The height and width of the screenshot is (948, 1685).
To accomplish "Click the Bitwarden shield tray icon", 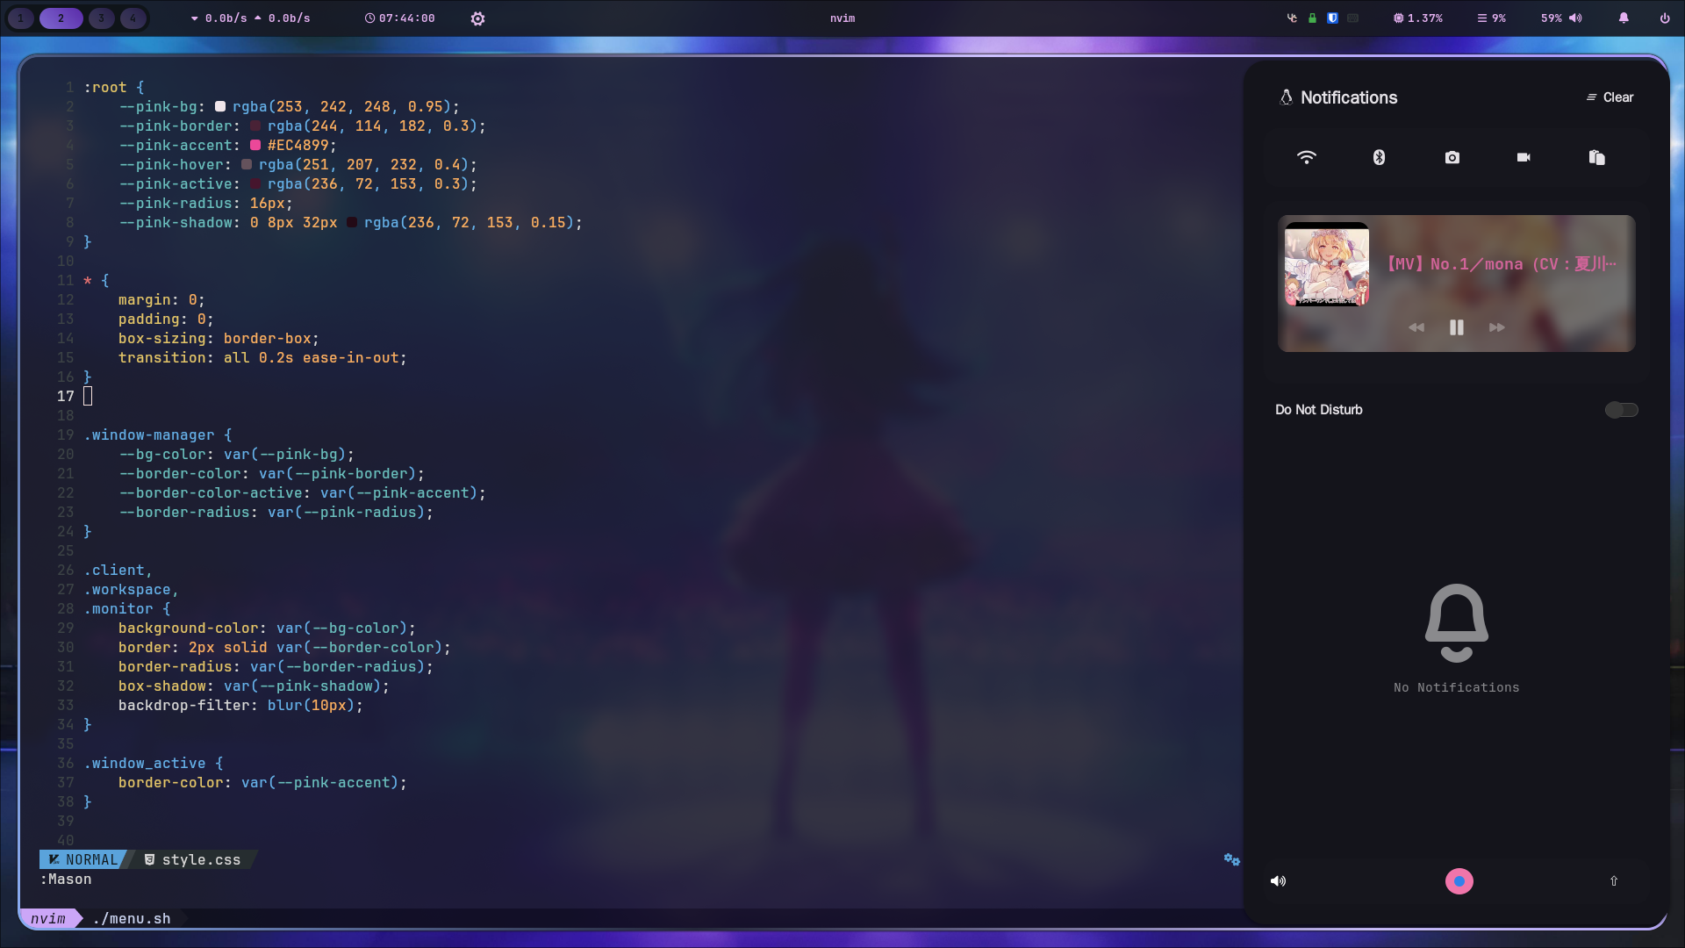I will point(1332,18).
